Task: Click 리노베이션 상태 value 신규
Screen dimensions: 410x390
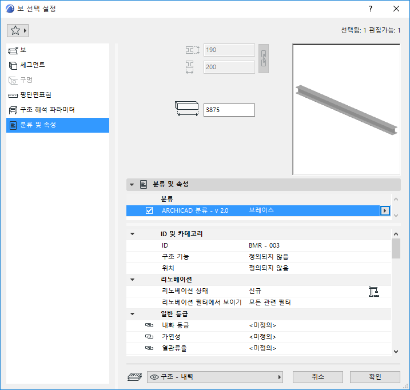Action: point(255,291)
